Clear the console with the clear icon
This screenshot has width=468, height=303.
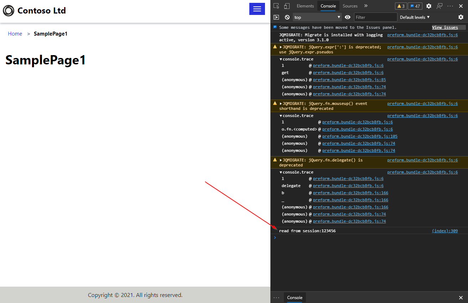click(287, 17)
